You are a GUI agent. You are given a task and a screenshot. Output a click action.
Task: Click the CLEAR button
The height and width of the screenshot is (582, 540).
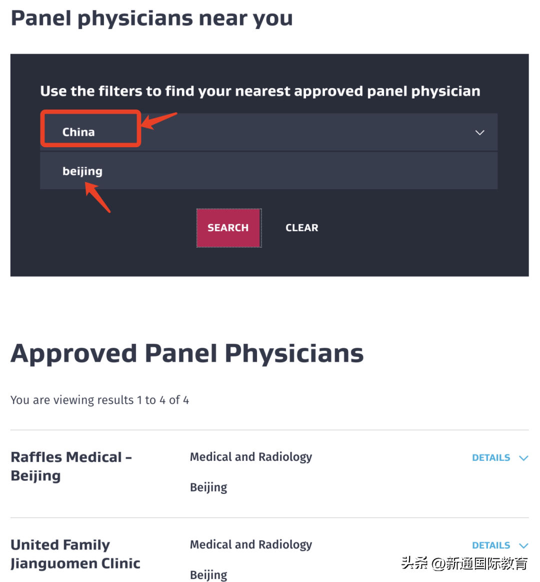pos(301,228)
